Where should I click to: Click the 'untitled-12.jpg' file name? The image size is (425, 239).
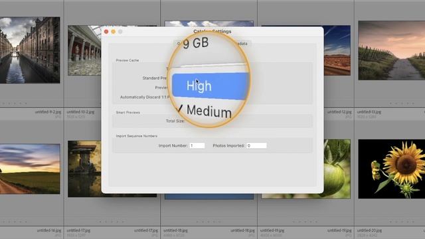click(x=339, y=112)
